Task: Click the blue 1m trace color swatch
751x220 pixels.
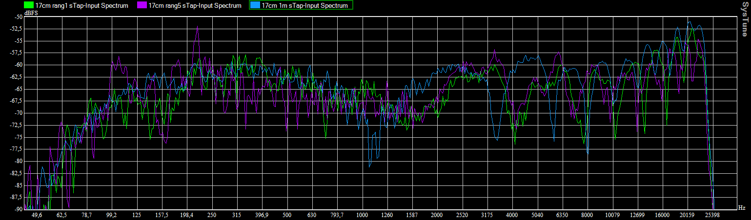Action: tap(255, 6)
